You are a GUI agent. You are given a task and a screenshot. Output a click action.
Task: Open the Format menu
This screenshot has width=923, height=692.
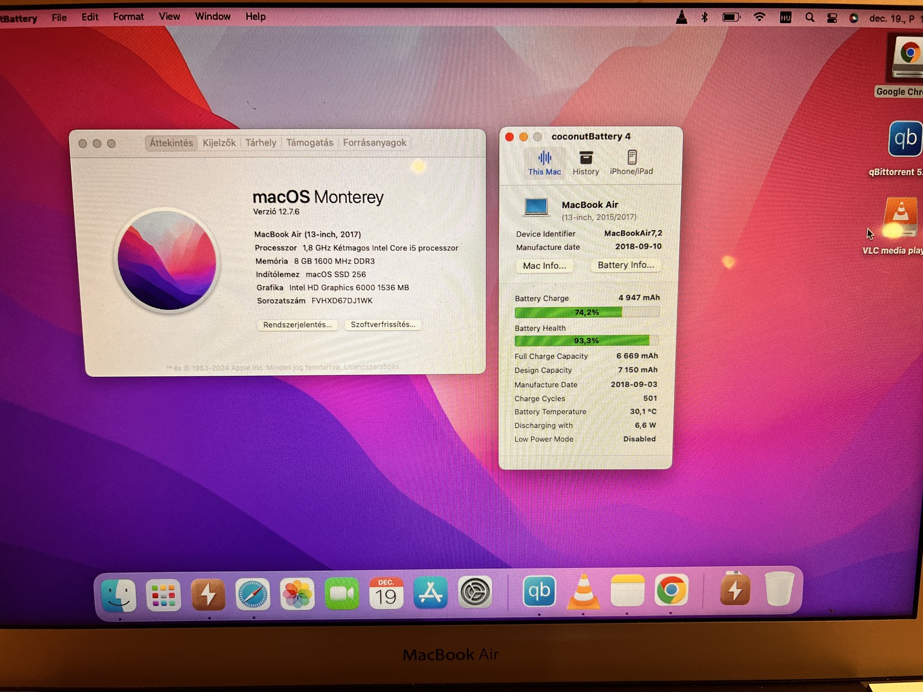(x=128, y=17)
